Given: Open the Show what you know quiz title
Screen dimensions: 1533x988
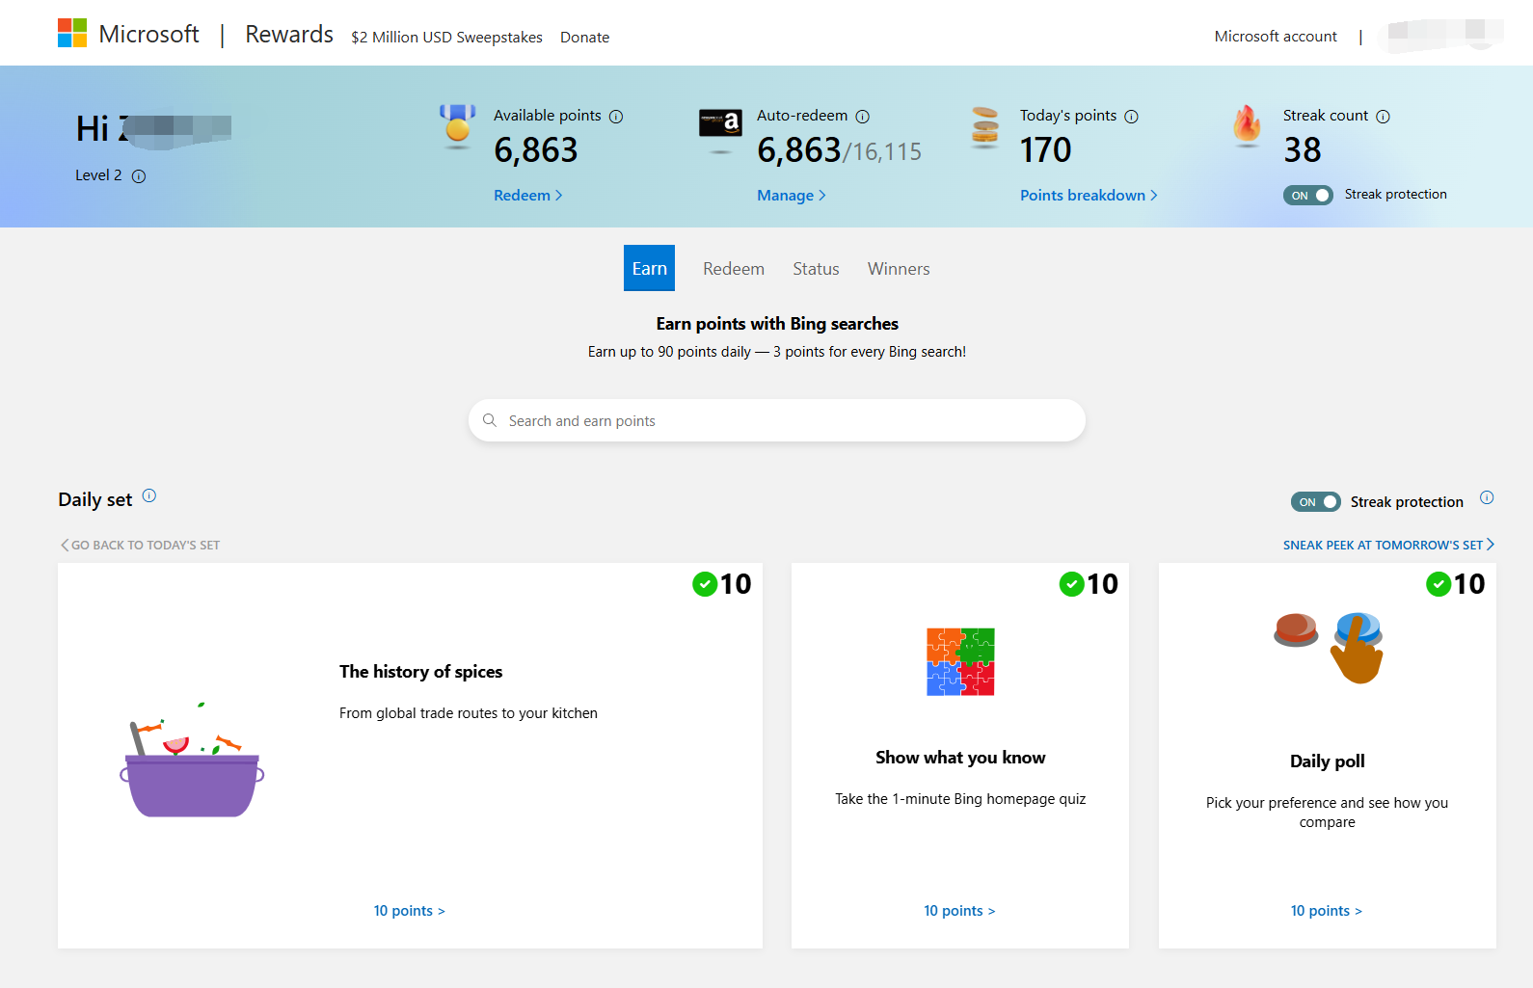Looking at the screenshot, I should [960, 758].
